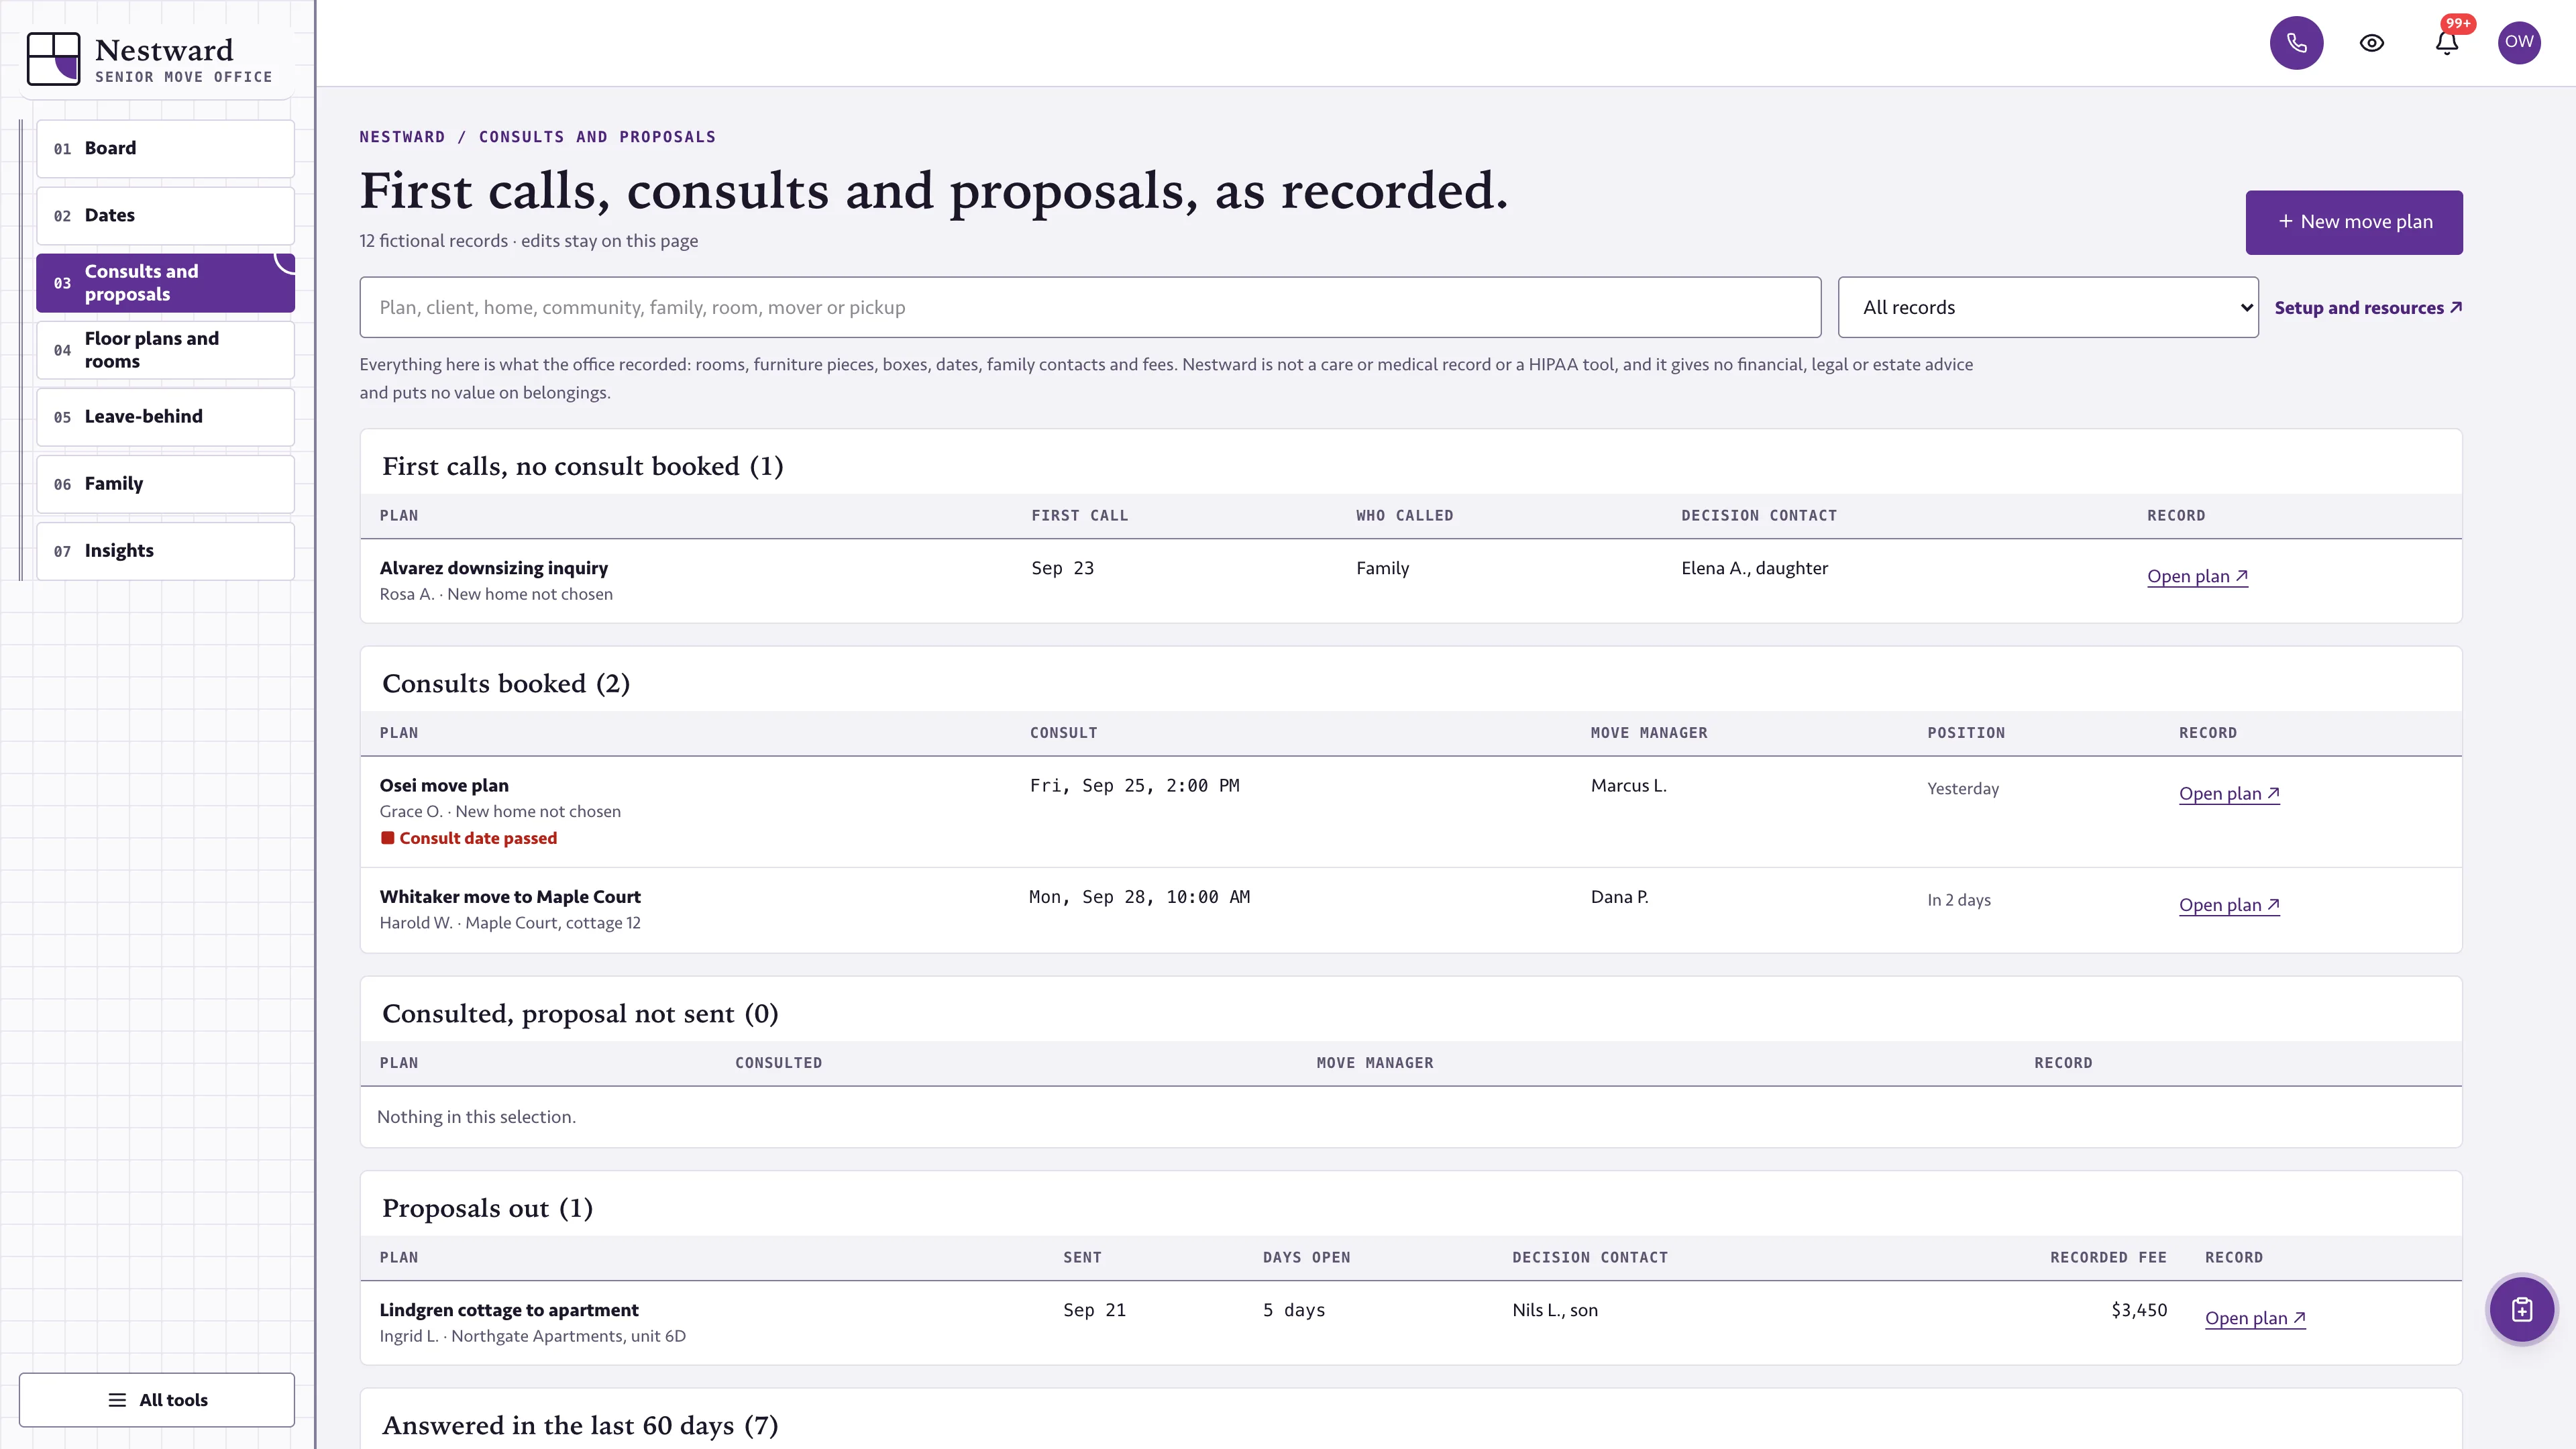Click the Nils L., son contact

(x=1555, y=1310)
